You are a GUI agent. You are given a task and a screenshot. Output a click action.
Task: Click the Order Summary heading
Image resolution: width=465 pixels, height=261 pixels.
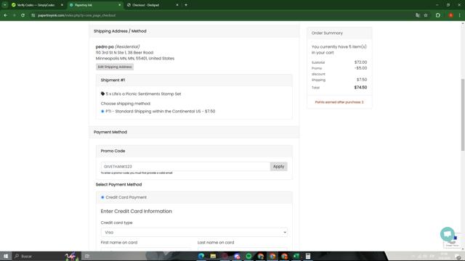point(327,33)
